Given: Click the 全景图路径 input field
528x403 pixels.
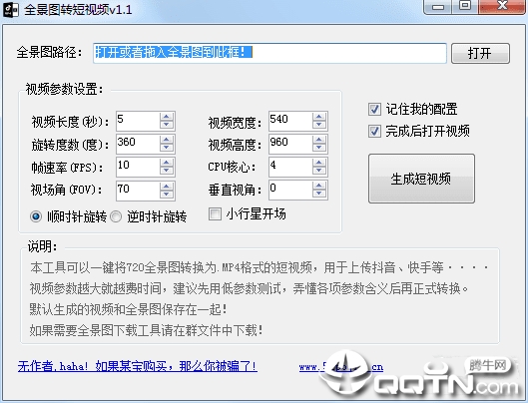Looking at the screenshot, I should pyautogui.click(x=269, y=53).
